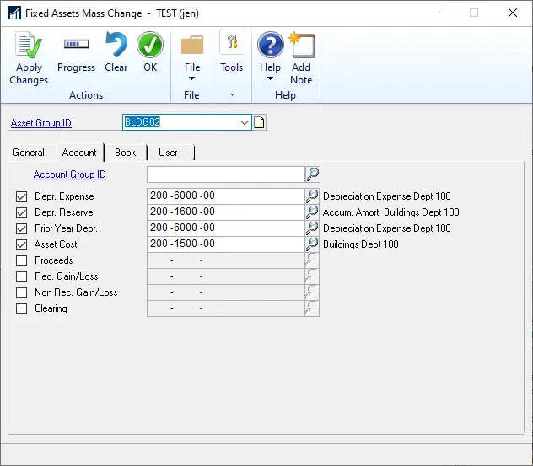Open the note icon beside Asset Group ID

coord(260,123)
